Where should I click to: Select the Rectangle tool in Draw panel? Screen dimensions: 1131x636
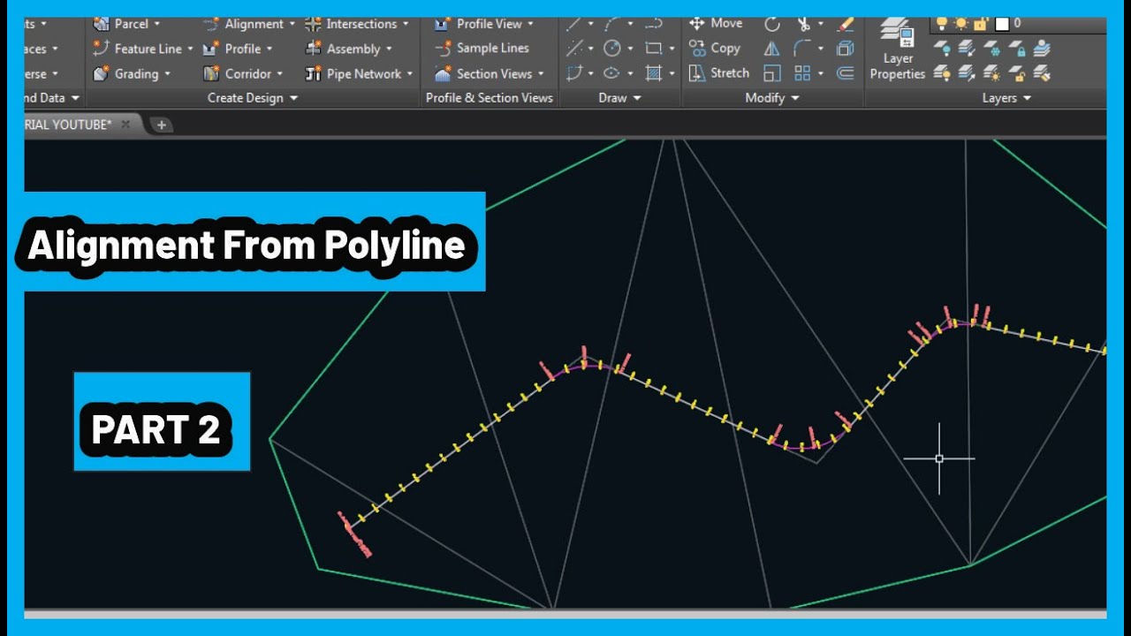coord(654,49)
